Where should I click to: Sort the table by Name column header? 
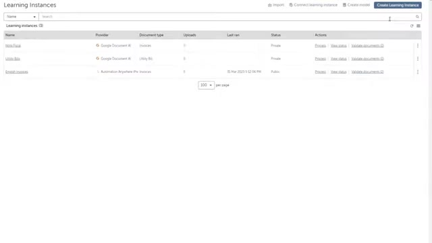click(x=10, y=35)
